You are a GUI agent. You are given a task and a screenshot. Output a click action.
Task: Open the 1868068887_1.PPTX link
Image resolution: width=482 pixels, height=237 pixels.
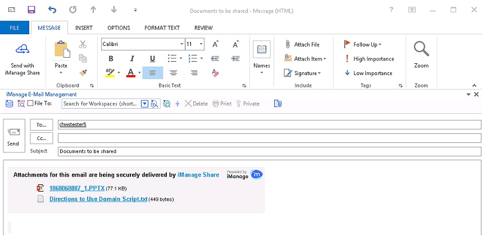coord(77,188)
